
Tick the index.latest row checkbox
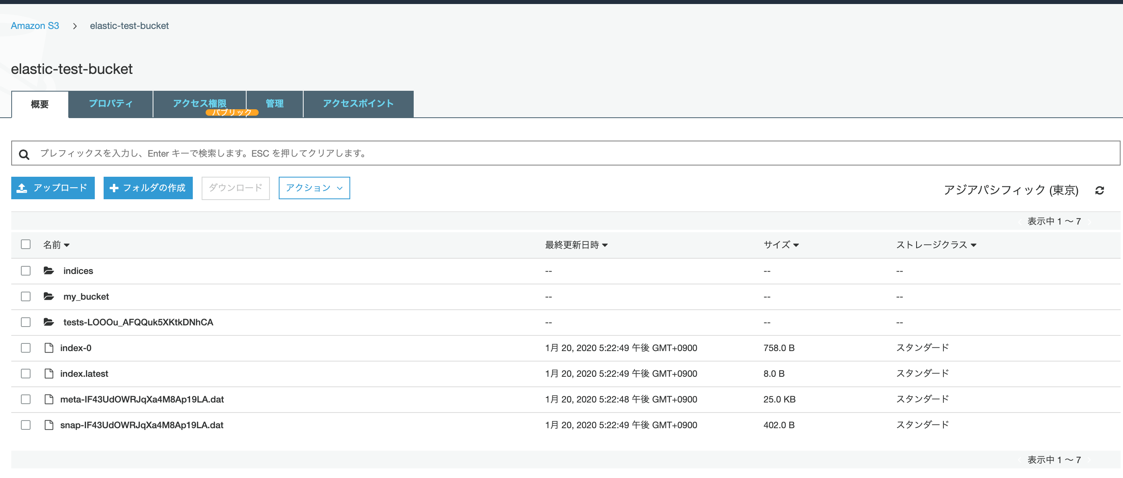[x=26, y=374]
